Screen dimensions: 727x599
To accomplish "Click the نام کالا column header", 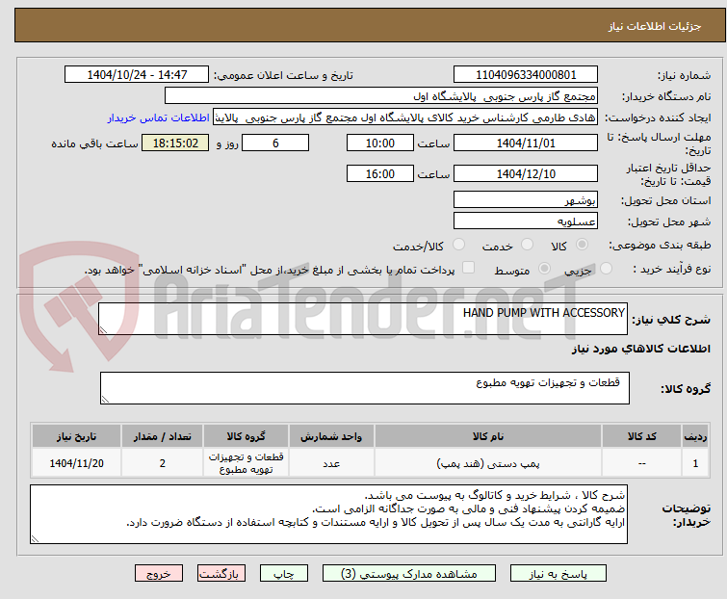I will [x=488, y=436].
